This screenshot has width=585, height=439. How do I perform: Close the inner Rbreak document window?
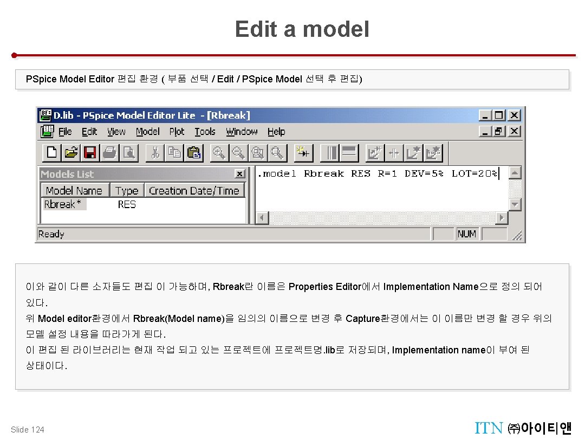[x=514, y=131]
